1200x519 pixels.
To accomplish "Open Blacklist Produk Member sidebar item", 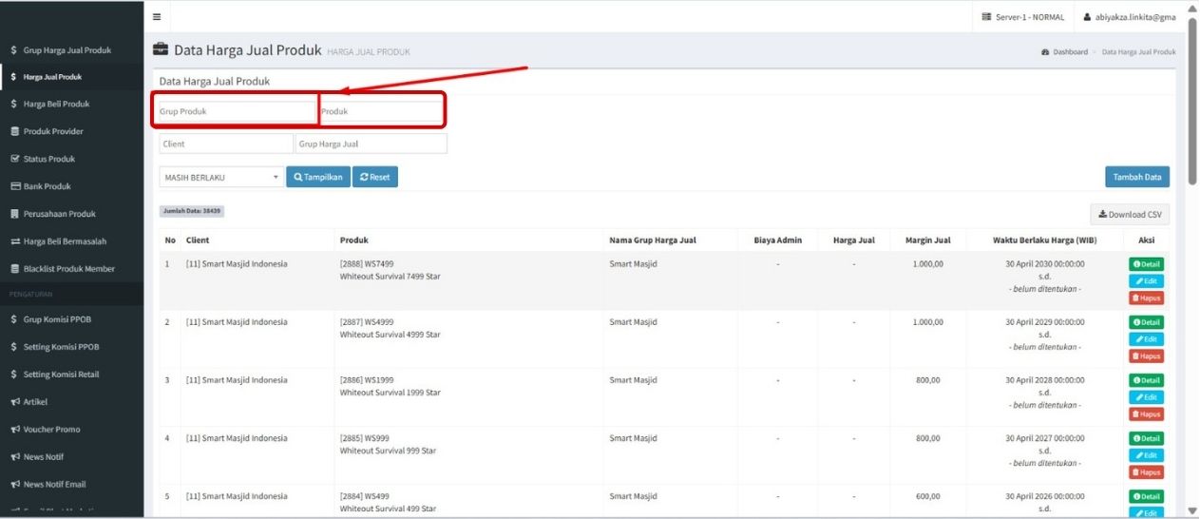I will click(71, 269).
